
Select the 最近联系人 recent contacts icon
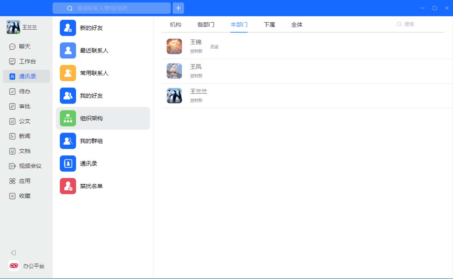[x=68, y=51]
